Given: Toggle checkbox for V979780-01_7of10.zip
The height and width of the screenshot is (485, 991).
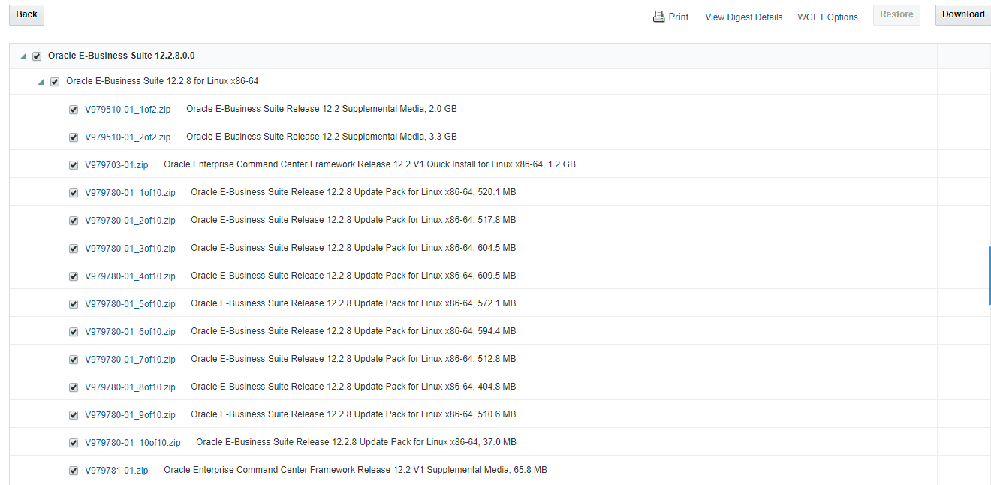Looking at the screenshot, I should 74,360.
